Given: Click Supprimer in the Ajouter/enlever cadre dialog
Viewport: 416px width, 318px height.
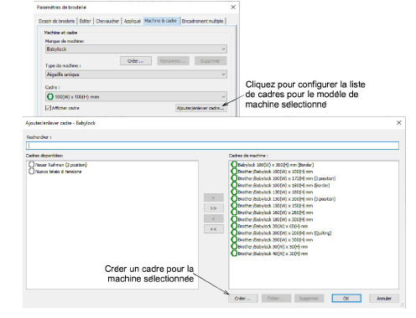Looking at the screenshot, I should tap(309, 298).
